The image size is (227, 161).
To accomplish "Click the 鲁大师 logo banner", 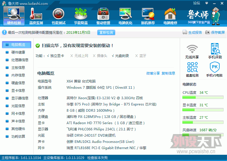I will [x=203, y=16].
